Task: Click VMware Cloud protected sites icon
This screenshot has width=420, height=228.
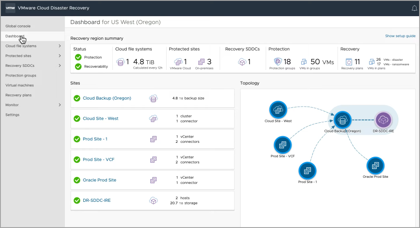Action: [x=178, y=62]
